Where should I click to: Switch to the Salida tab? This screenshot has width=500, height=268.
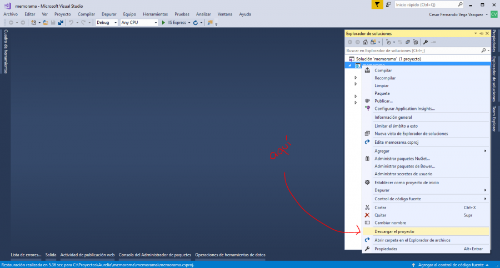[51, 255]
